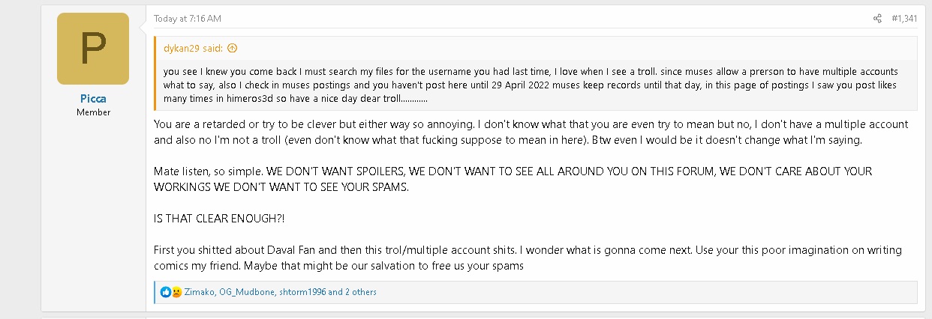Click the "IS THAT CLEAR ENOUGH?!" line
932x319 pixels.
219,218
